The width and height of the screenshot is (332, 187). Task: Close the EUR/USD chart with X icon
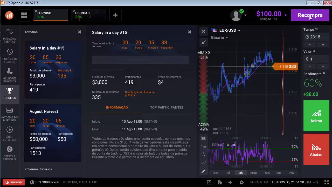tap(204, 31)
